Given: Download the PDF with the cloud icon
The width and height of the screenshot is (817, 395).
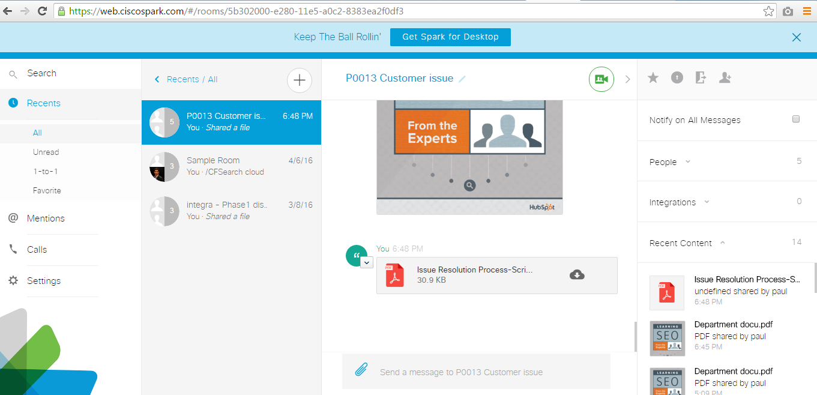Looking at the screenshot, I should point(577,275).
